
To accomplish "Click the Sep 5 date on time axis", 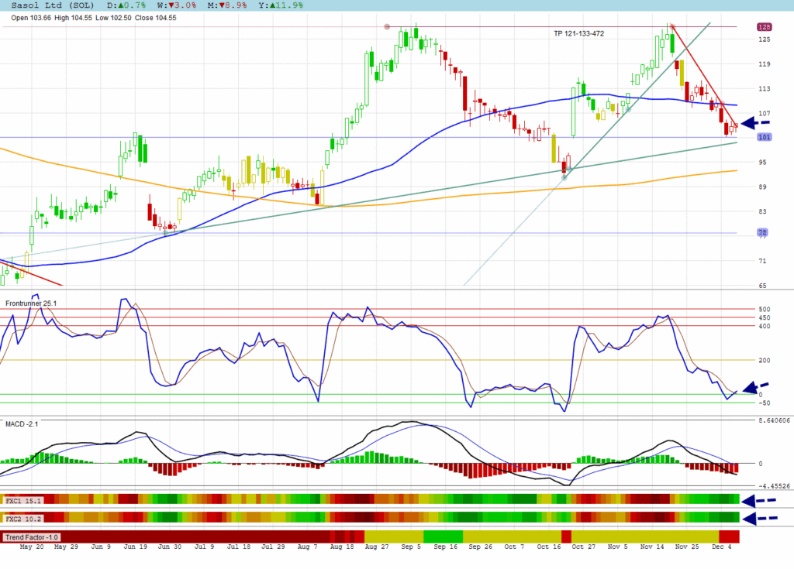I will 411,547.
